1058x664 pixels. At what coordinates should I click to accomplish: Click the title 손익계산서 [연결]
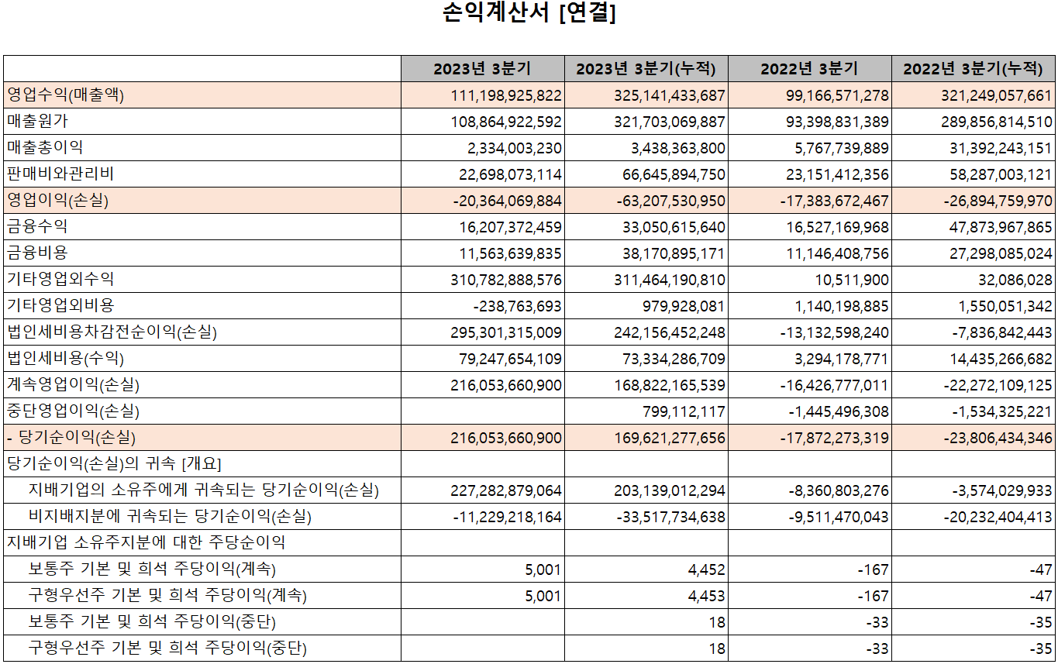point(529,13)
